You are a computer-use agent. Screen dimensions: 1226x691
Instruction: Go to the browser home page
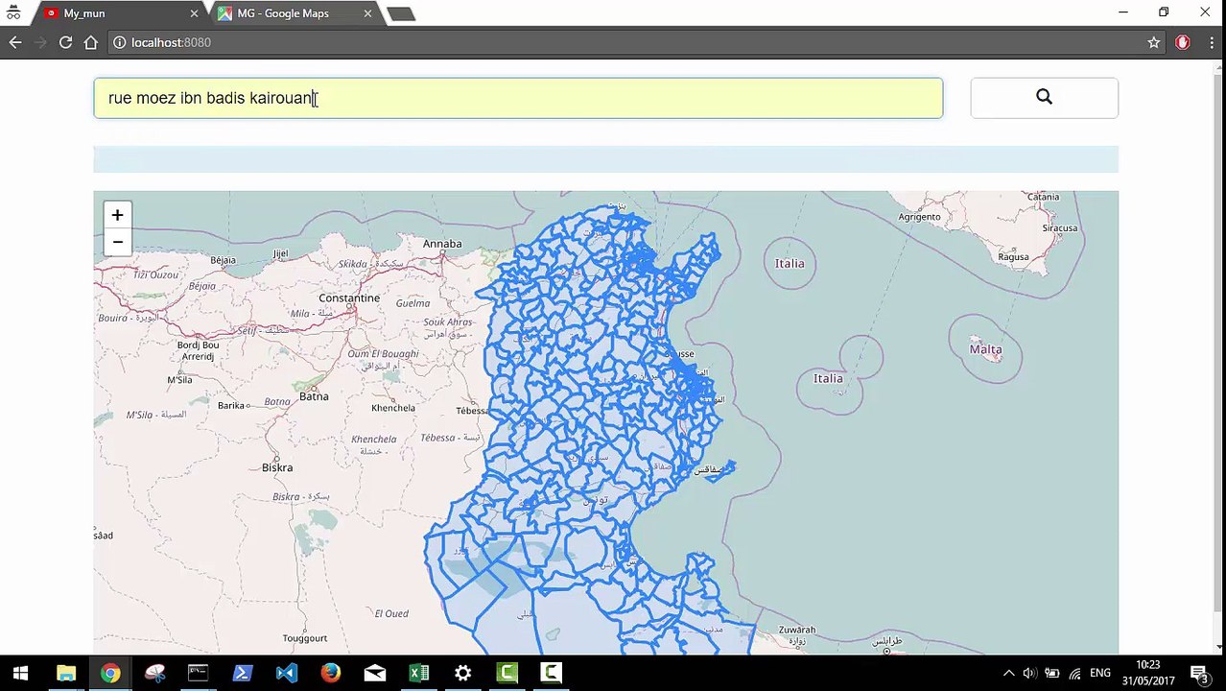(91, 42)
